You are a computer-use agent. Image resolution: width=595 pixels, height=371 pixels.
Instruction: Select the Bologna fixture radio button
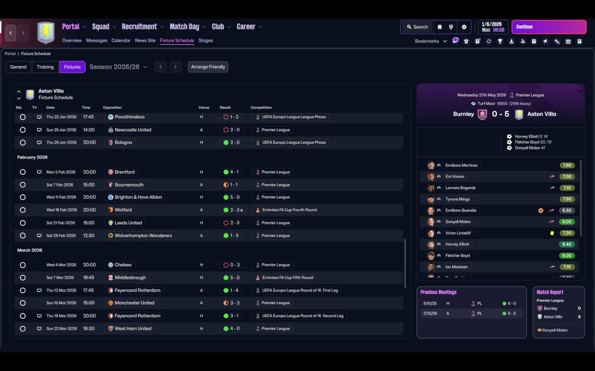point(23,143)
